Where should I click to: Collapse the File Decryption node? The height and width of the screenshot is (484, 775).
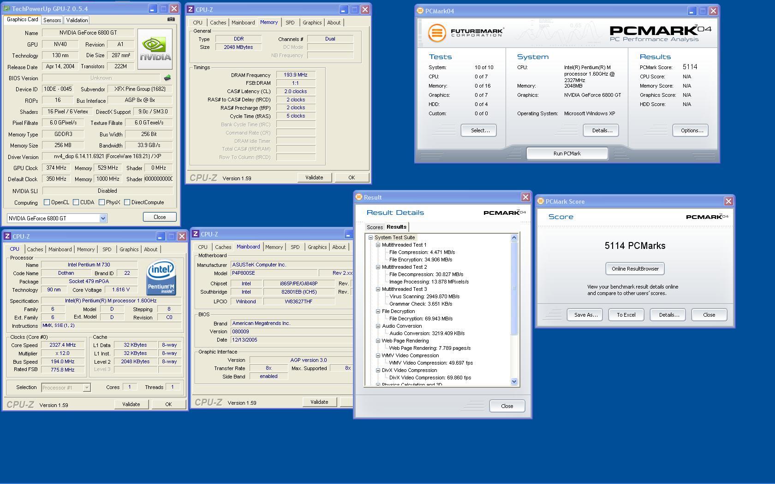(x=378, y=311)
